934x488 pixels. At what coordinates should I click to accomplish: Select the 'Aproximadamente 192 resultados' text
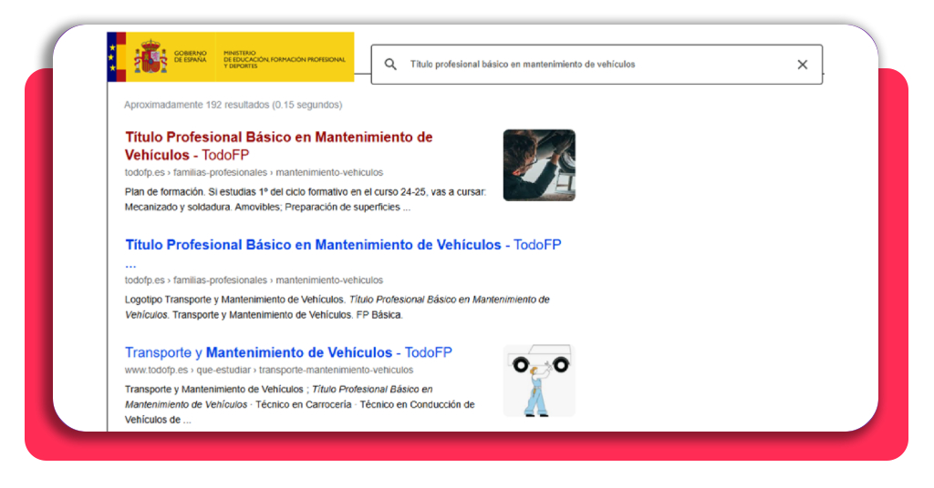point(233,105)
